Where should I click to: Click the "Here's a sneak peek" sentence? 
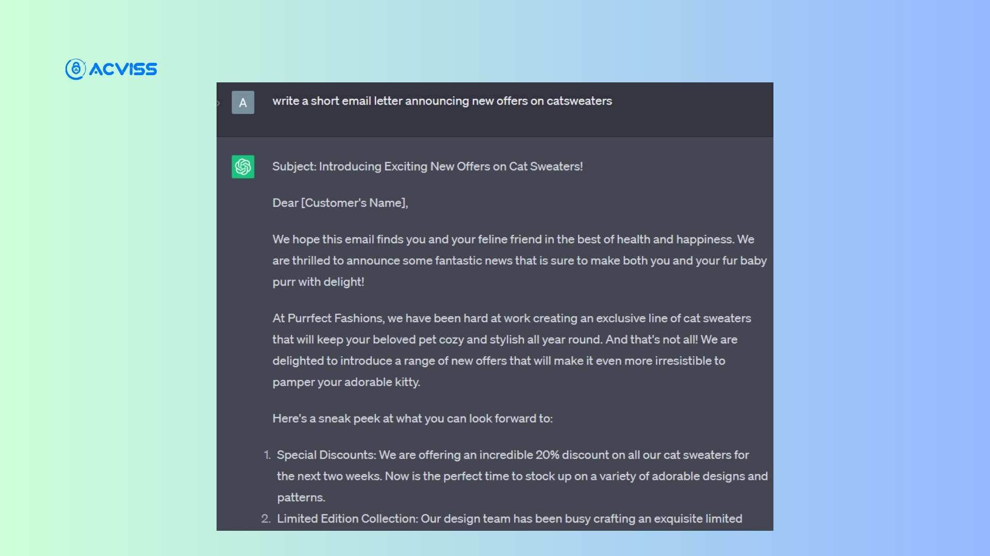412,419
